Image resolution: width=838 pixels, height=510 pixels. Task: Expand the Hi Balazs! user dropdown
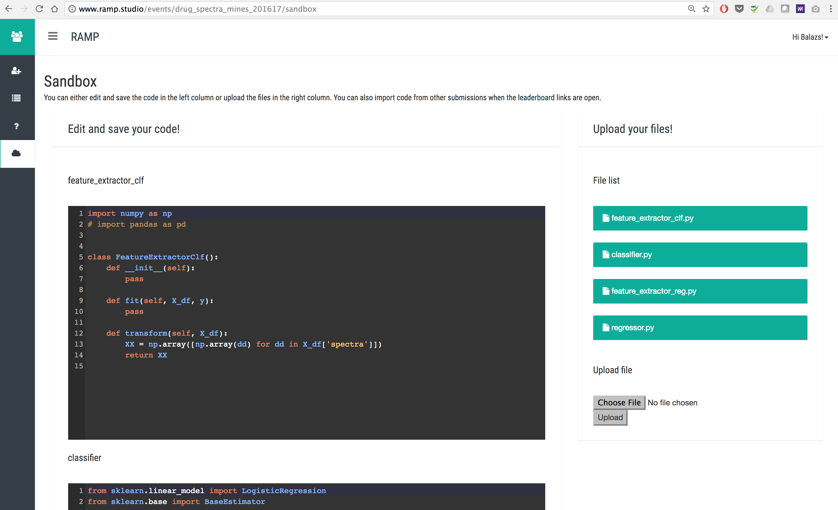coord(810,37)
